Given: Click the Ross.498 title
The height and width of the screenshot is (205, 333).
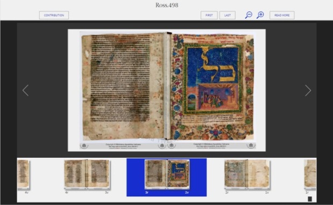Looking at the screenshot, I should pos(167,5).
